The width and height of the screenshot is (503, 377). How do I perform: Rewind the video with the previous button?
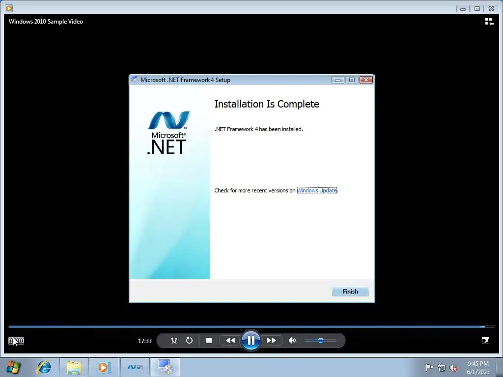tap(230, 341)
